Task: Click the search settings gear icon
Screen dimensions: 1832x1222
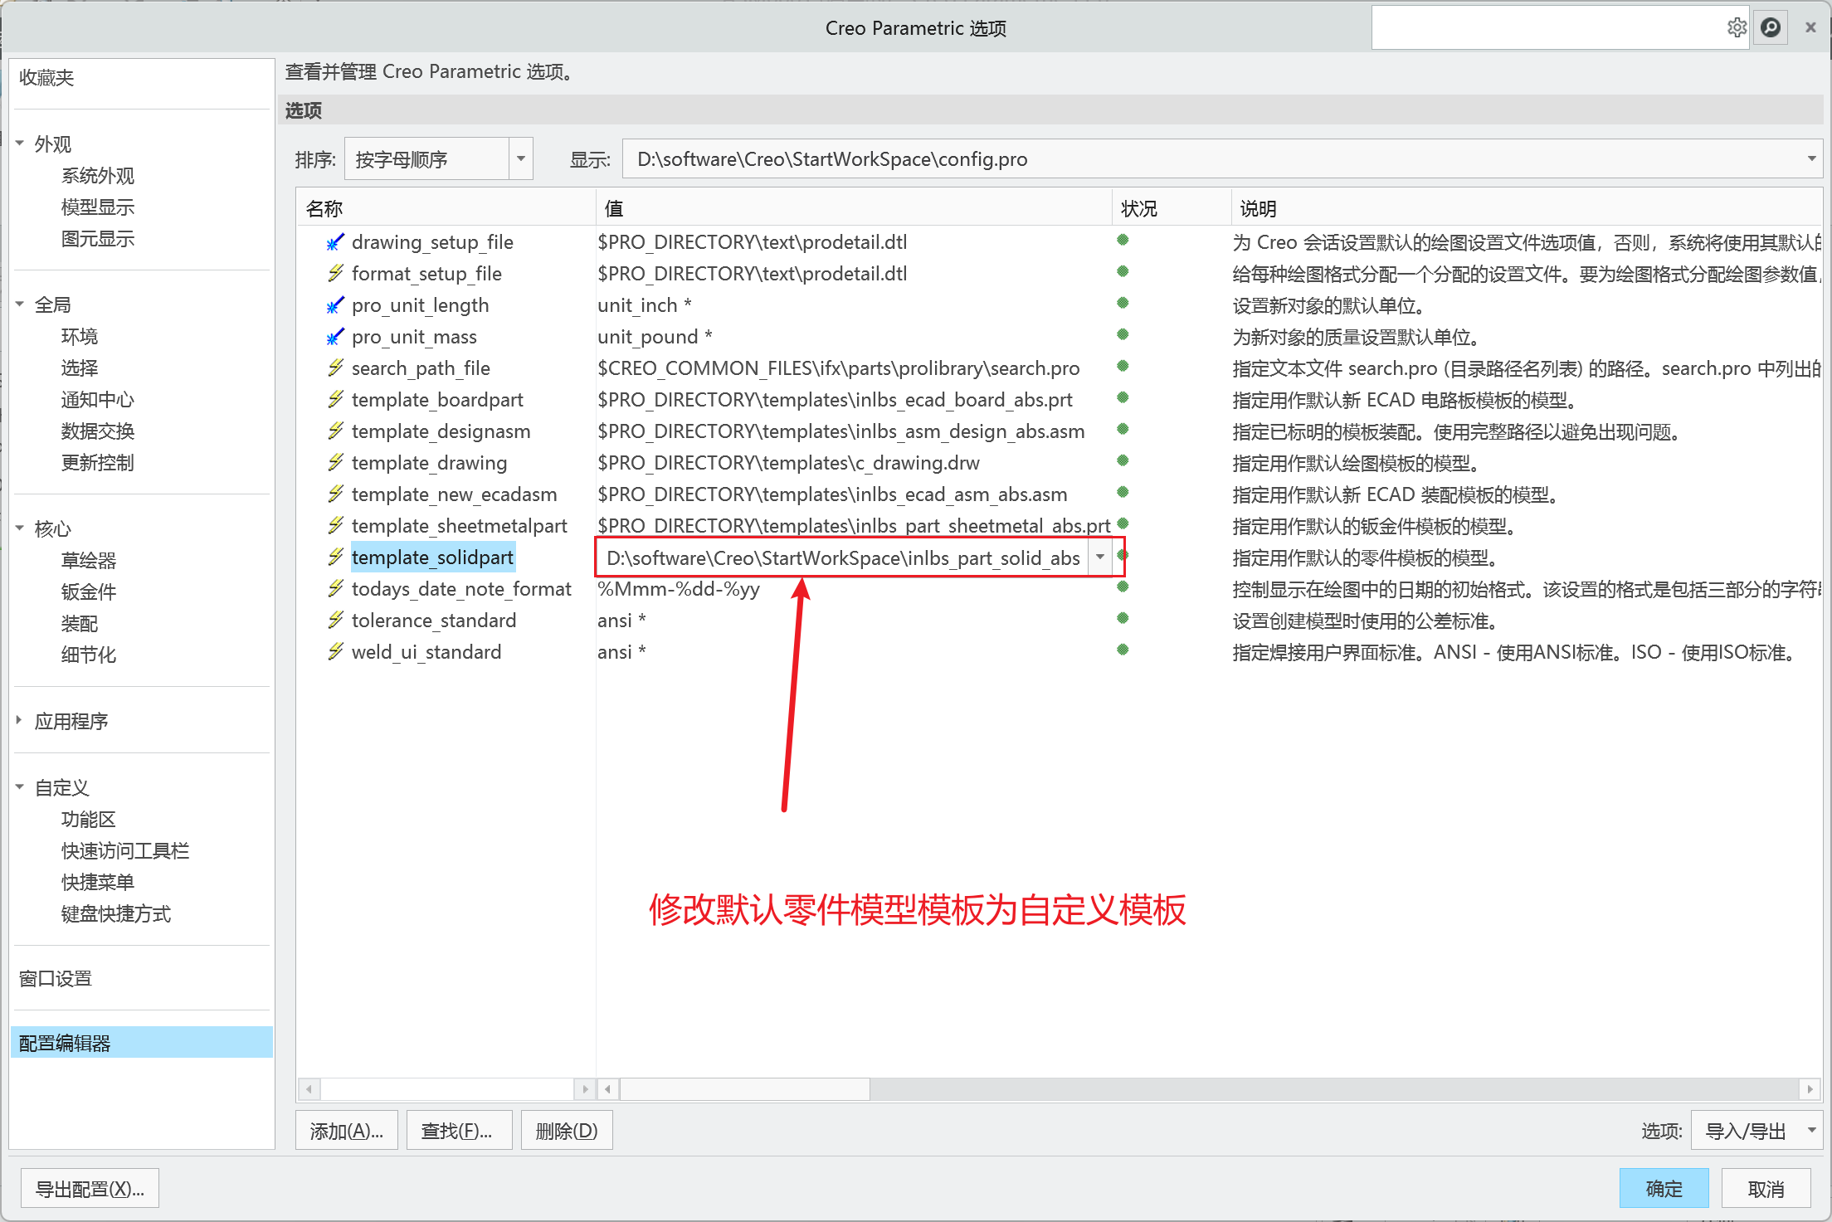Action: tap(1736, 27)
